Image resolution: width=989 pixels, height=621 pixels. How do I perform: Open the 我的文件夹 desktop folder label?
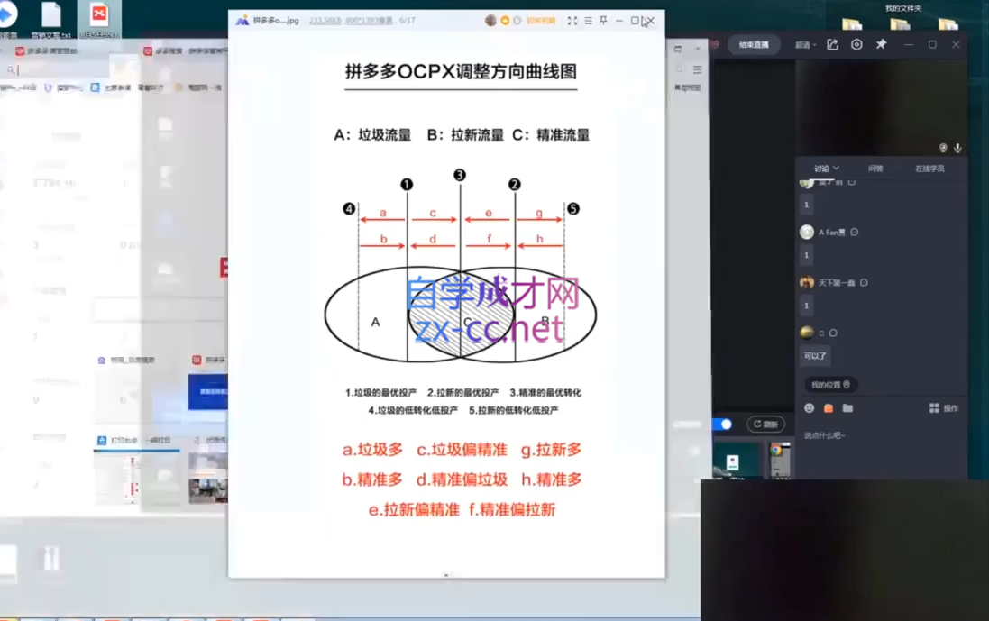point(903,8)
